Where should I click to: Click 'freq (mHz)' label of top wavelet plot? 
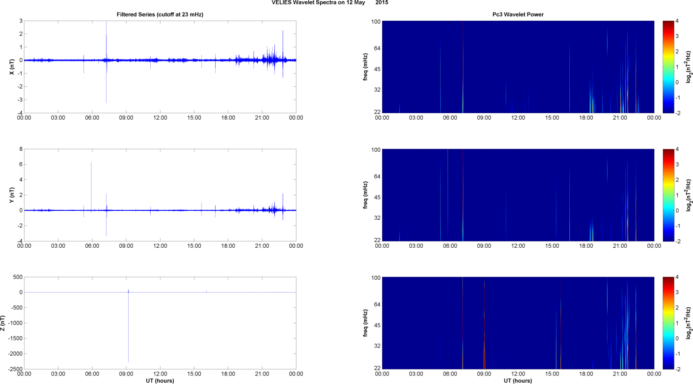[x=365, y=67]
